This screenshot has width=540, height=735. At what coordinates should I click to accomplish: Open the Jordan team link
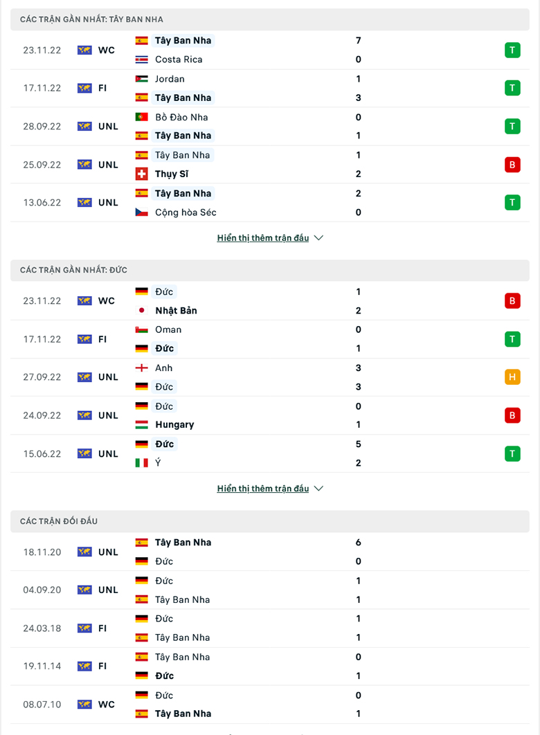[x=170, y=79]
